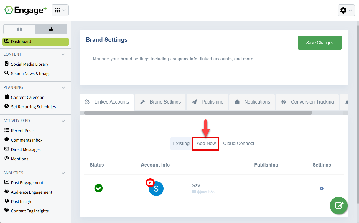The height and width of the screenshot is (223, 359).
Task: Select the Conversion Tracking tab
Action: 307,102
